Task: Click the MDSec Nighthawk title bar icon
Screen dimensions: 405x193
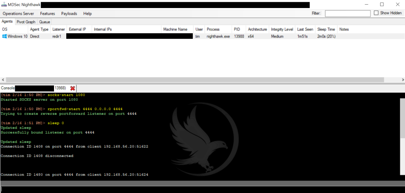Action: pos(4,5)
